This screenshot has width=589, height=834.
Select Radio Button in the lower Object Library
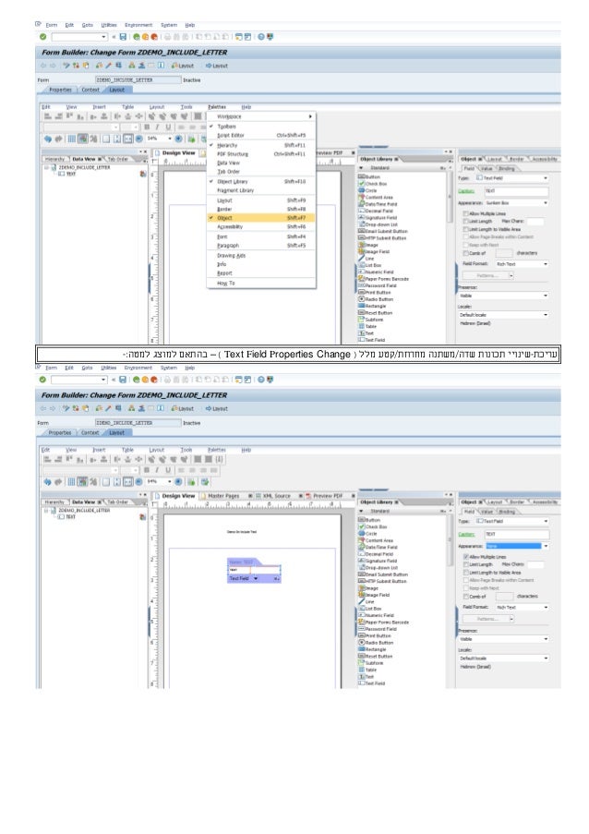click(378, 642)
